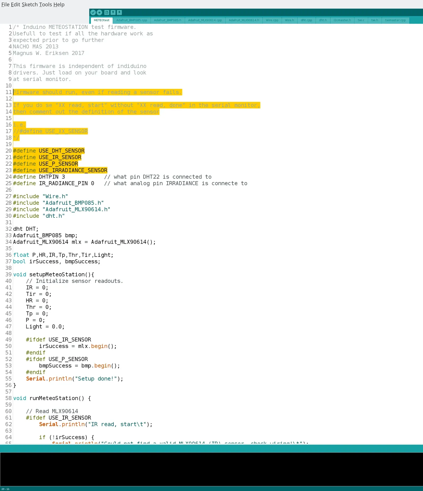Select the twimaster.cpp tab
Screen dimensions: 423x491
[x=395, y=20]
